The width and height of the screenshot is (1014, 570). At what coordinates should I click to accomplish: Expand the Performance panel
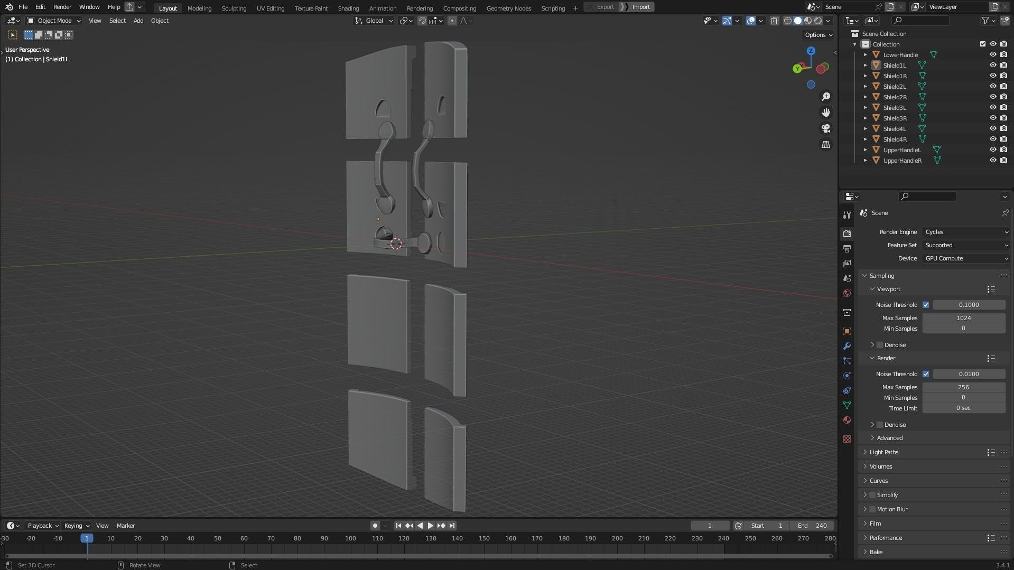point(886,538)
